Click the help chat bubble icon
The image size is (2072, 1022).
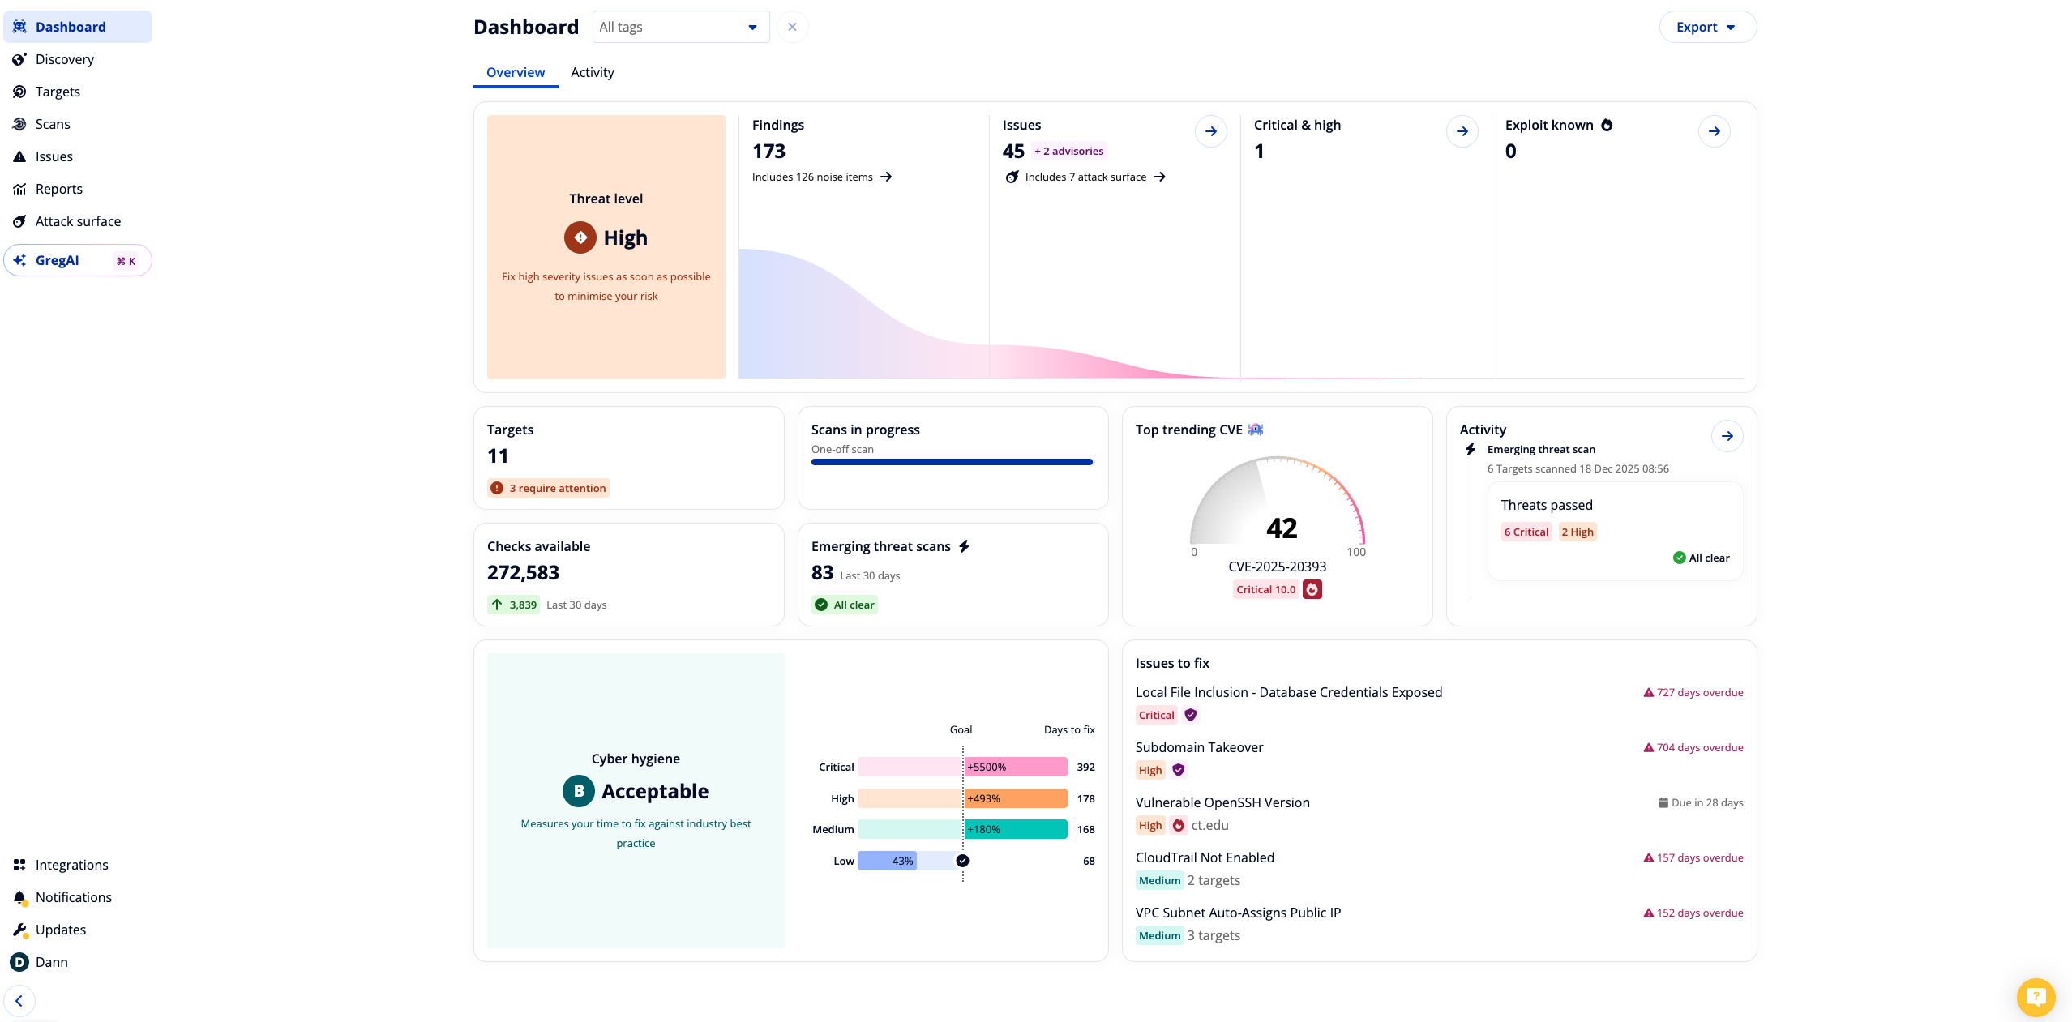(x=2036, y=997)
